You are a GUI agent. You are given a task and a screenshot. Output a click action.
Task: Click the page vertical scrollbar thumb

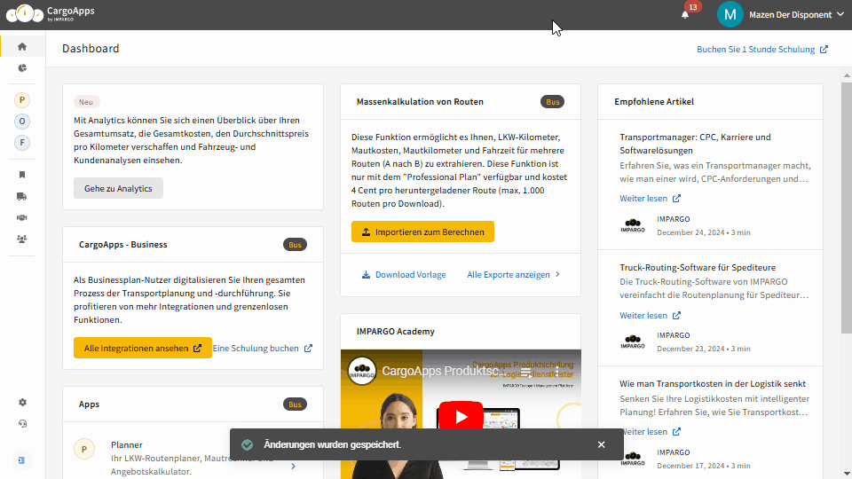coord(847,208)
